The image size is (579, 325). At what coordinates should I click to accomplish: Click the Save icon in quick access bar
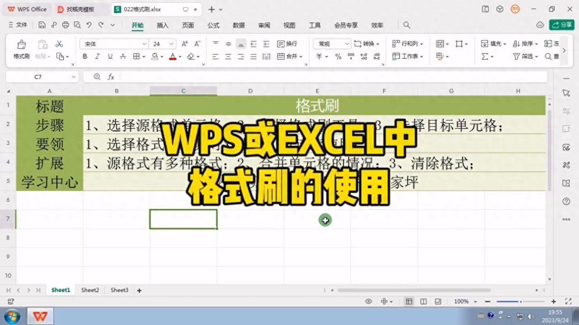point(42,25)
